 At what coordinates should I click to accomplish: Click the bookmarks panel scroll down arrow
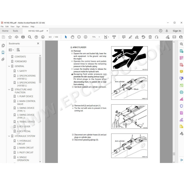[x=40, y=162]
